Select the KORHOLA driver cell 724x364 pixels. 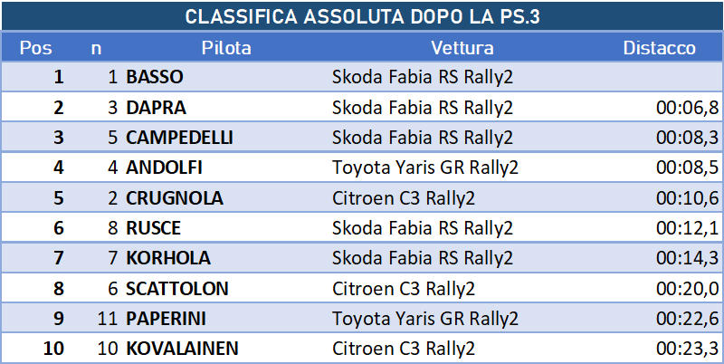click(x=167, y=258)
